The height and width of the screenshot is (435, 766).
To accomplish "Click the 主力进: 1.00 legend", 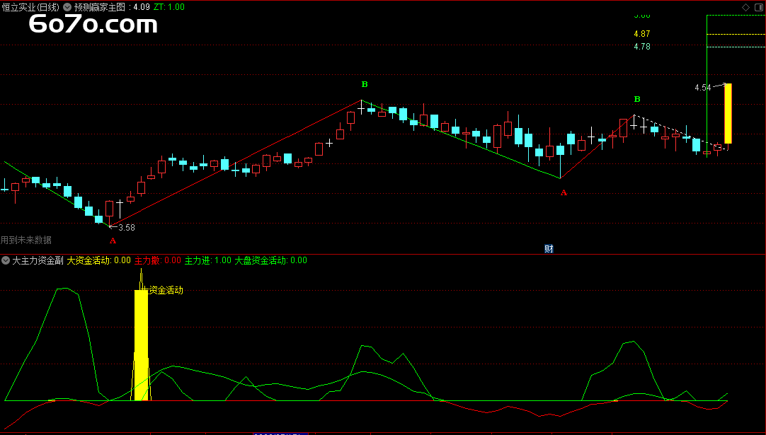I will pyautogui.click(x=208, y=260).
